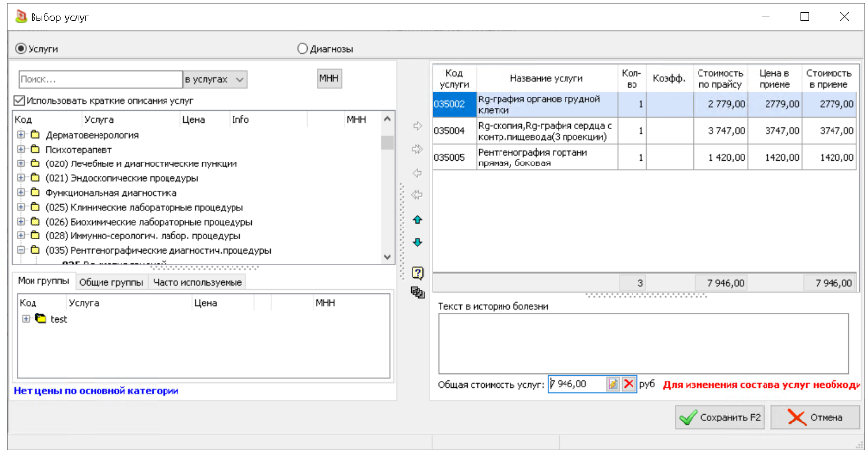Image resolution: width=866 pixels, height=454 pixels.
Task: Open the Часто используемые tab
Action: pos(197,283)
